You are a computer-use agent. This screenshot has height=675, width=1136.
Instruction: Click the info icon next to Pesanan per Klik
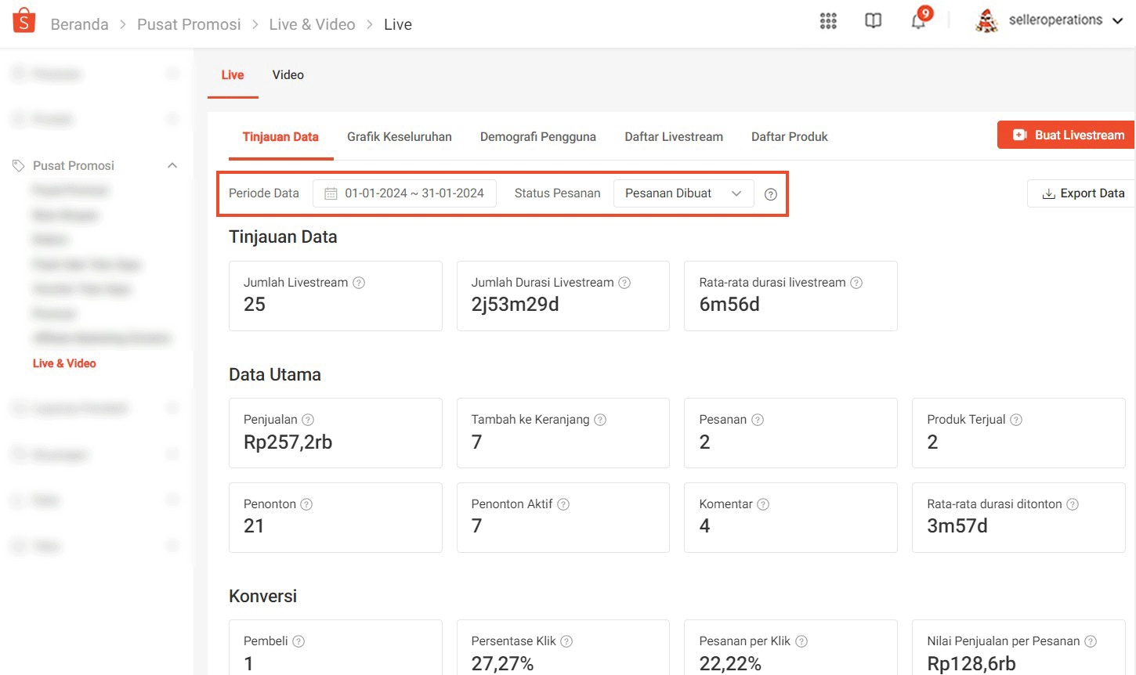point(801,641)
